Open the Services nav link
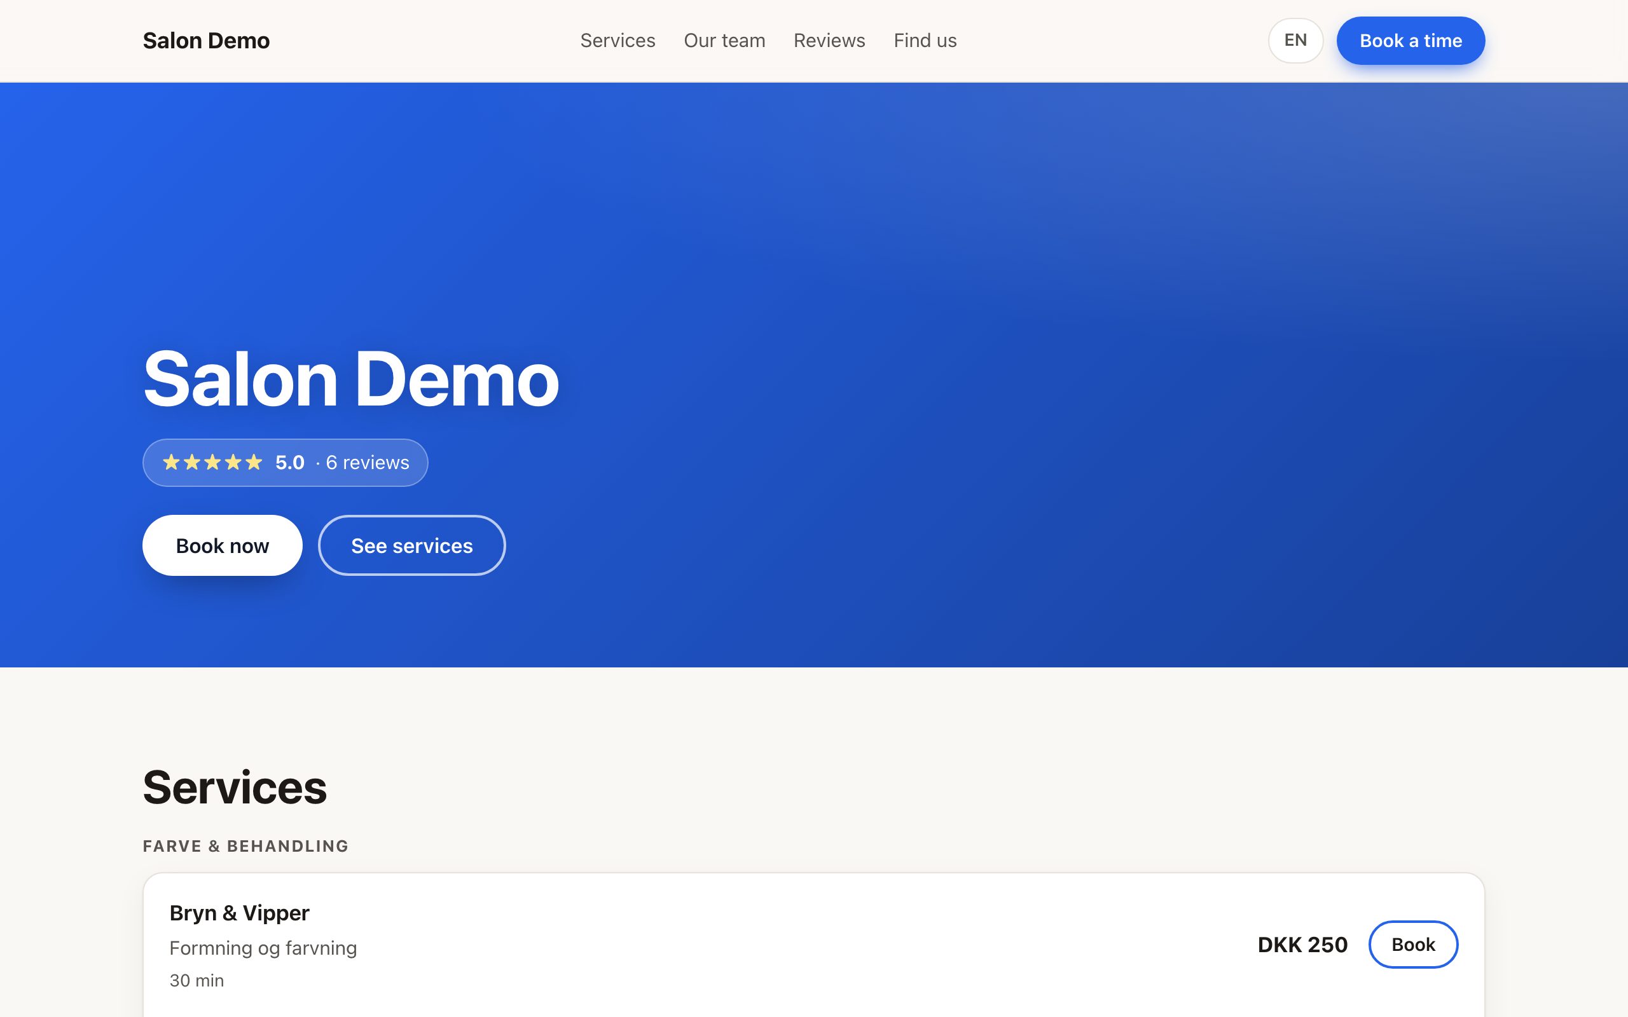Screen dimensions: 1628x1017 point(617,40)
